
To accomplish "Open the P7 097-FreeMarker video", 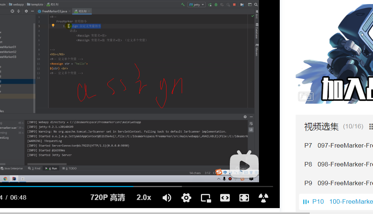I will 339,145.
